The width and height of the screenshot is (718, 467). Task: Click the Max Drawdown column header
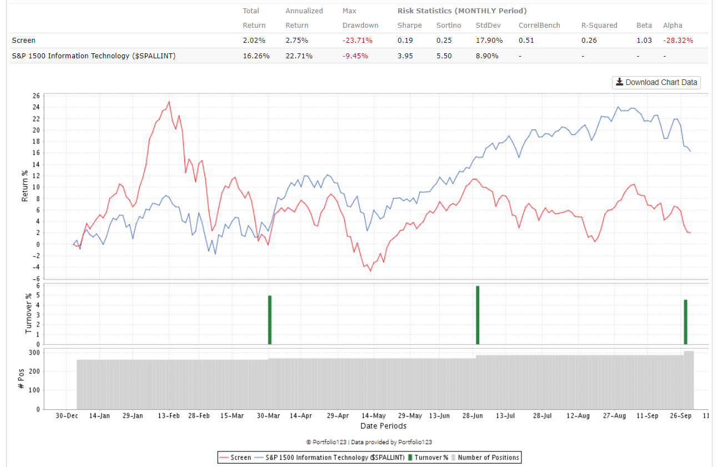360,18
